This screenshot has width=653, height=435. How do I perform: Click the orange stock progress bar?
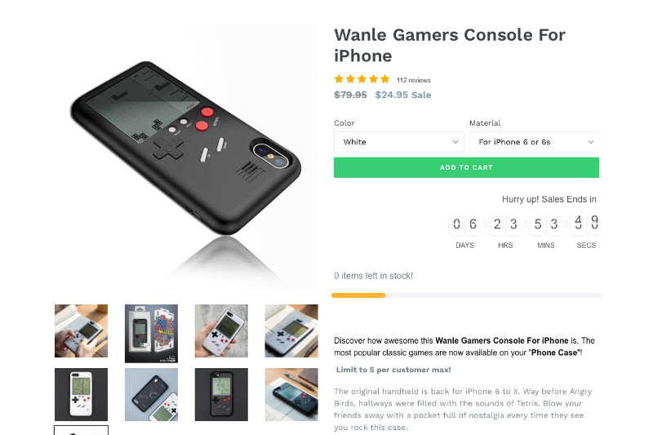(x=358, y=295)
